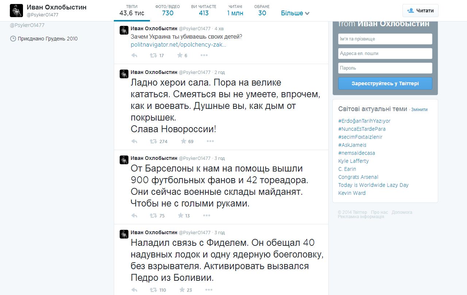Switch to the 'Фото/Відео' tab
This screenshot has width=467, height=295.
click(168, 11)
